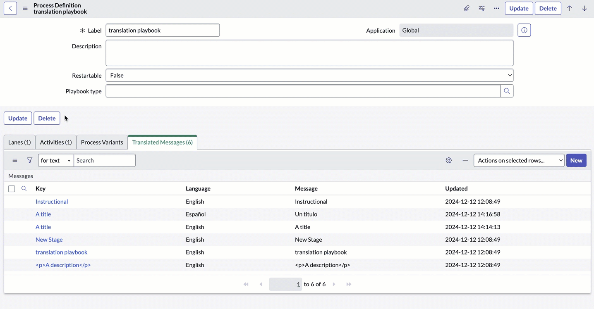Open the translation playbook key link
This screenshot has height=309, width=594.
[62, 252]
